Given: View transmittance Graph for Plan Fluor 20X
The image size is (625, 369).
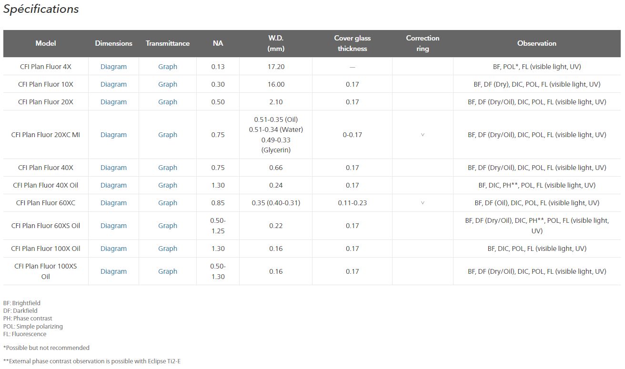Looking at the screenshot, I should click(168, 102).
